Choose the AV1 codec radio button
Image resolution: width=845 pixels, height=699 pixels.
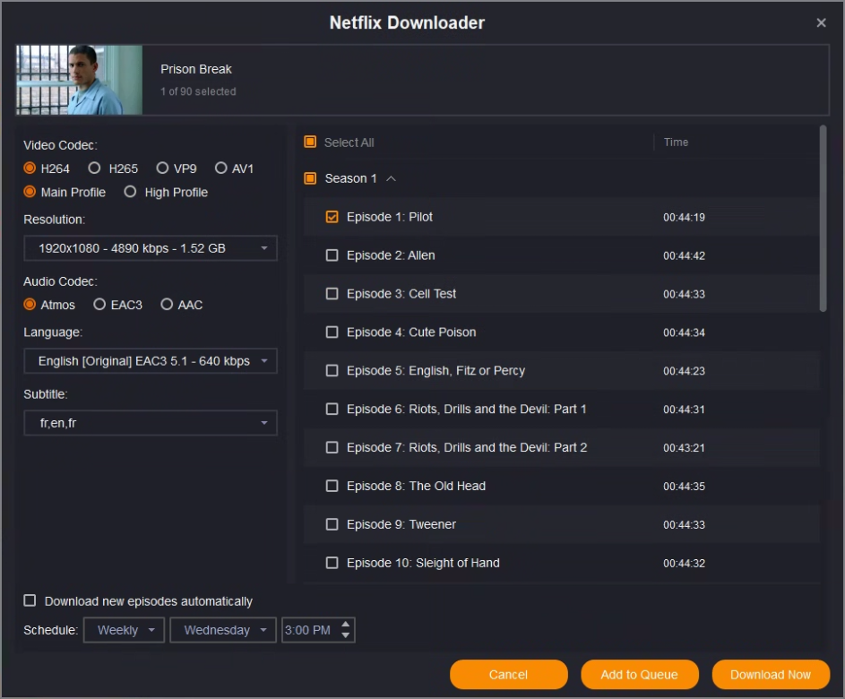point(221,168)
